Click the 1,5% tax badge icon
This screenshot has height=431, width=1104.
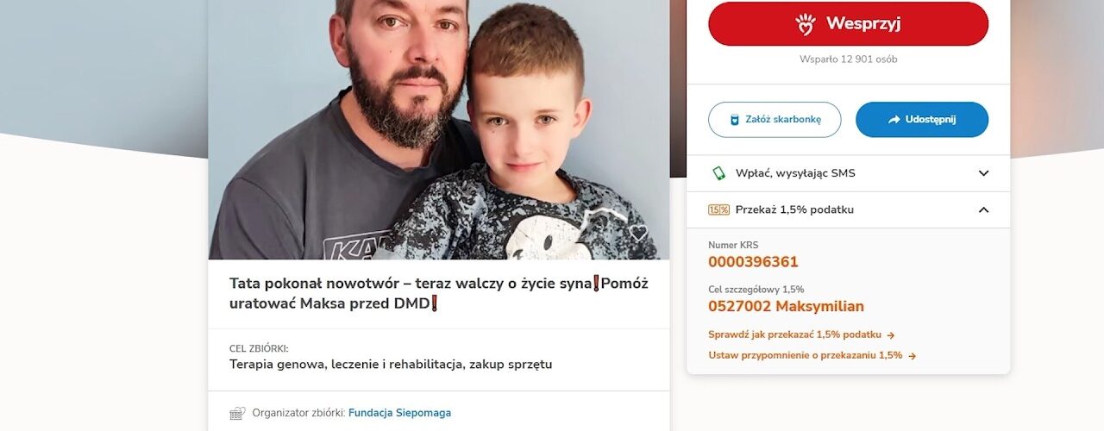[718, 209]
